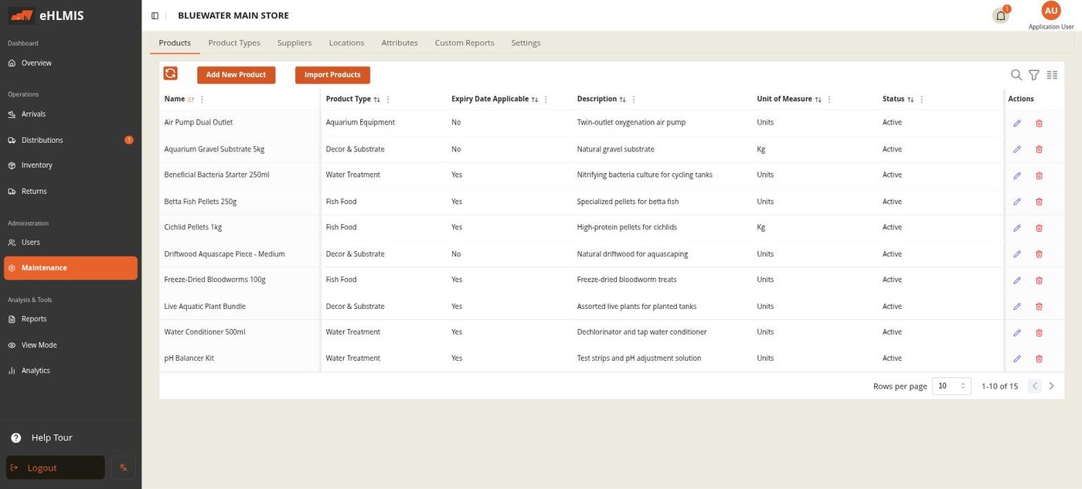Image resolution: width=1082 pixels, height=489 pixels.
Task: Open the notifications bell
Action: pos(1001,15)
